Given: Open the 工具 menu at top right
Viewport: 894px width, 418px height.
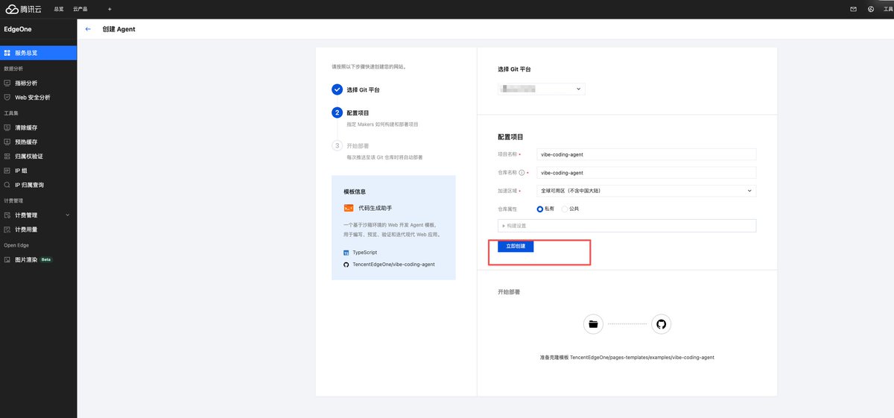Looking at the screenshot, I should click(888, 9).
